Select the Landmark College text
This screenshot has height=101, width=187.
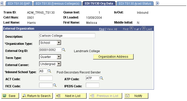[87, 51]
